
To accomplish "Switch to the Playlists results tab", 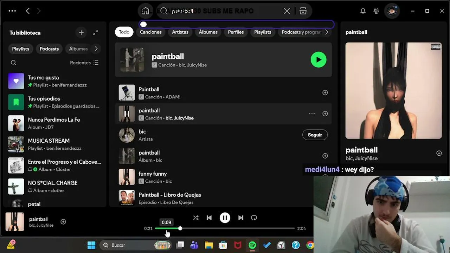I will pyautogui.click(x=263, y=32).
